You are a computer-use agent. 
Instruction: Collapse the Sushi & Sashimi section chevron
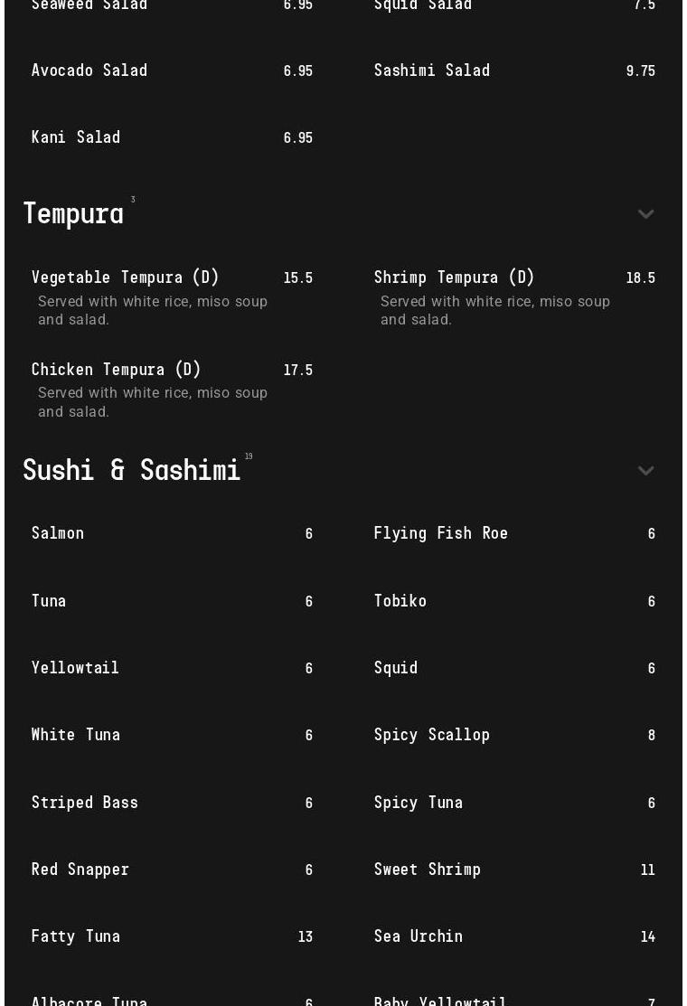(x=645, y=471)
